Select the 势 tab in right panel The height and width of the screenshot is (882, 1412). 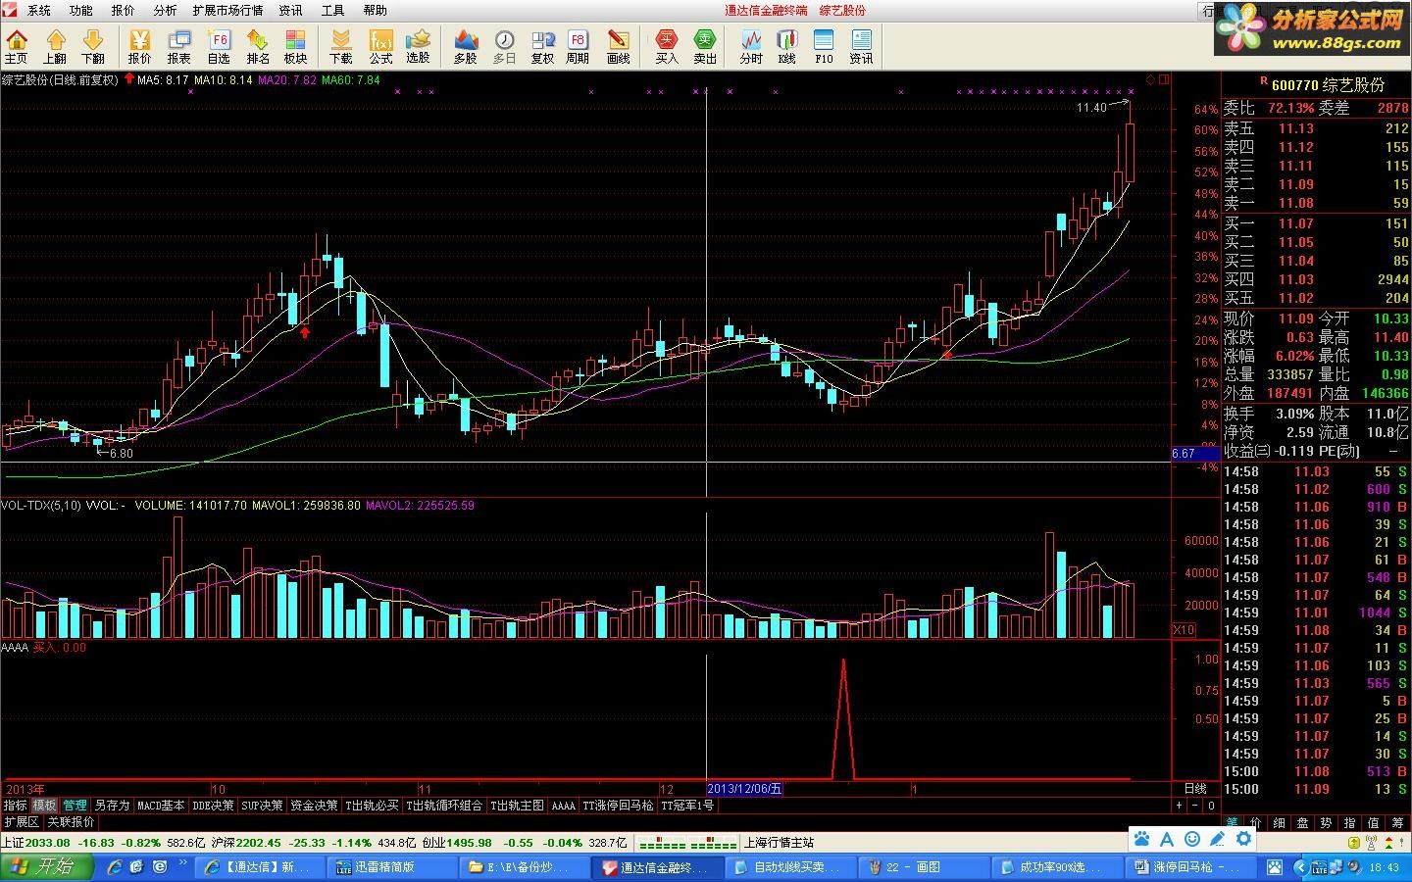click(x=1327, y=822)
